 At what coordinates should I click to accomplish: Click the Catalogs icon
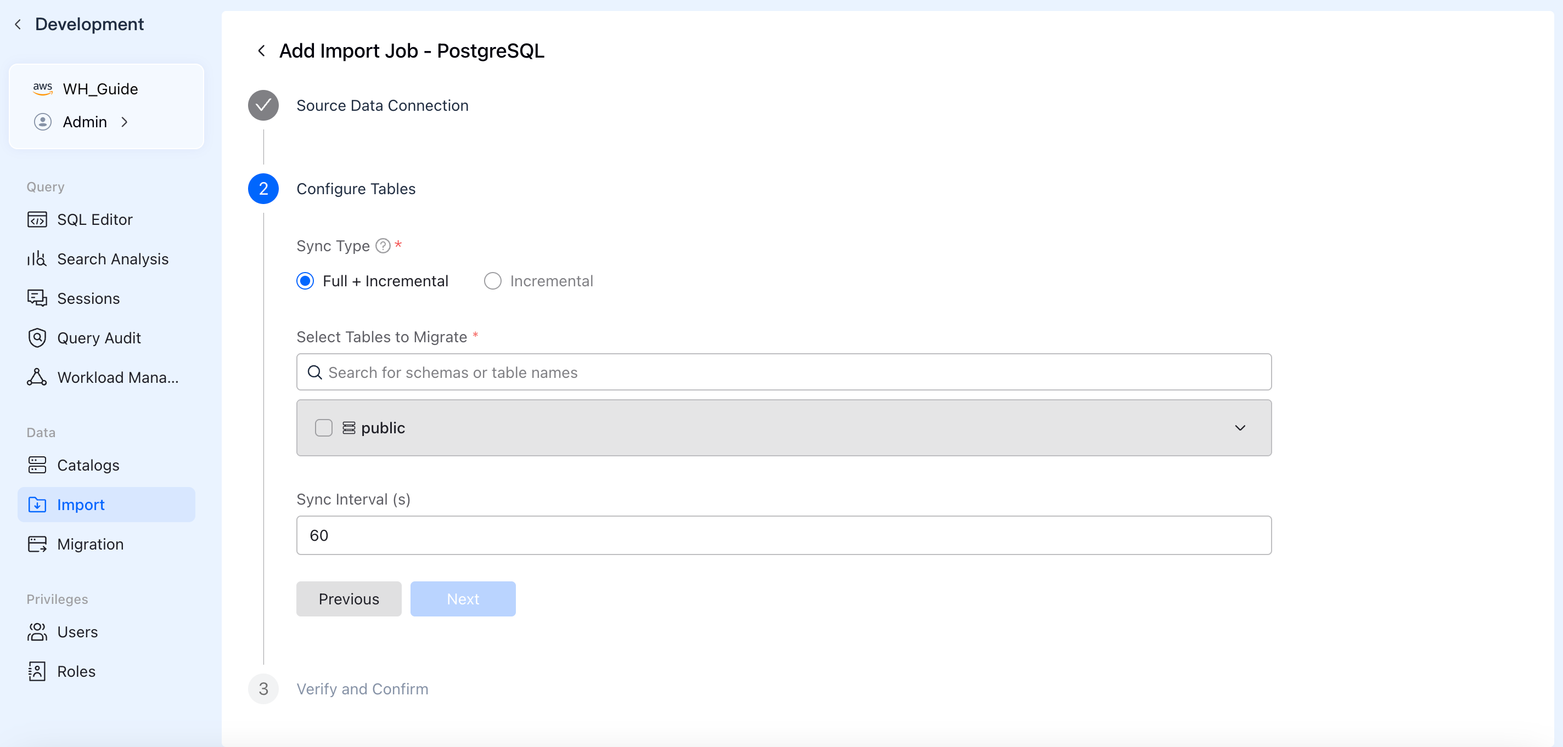pos(37,465)
